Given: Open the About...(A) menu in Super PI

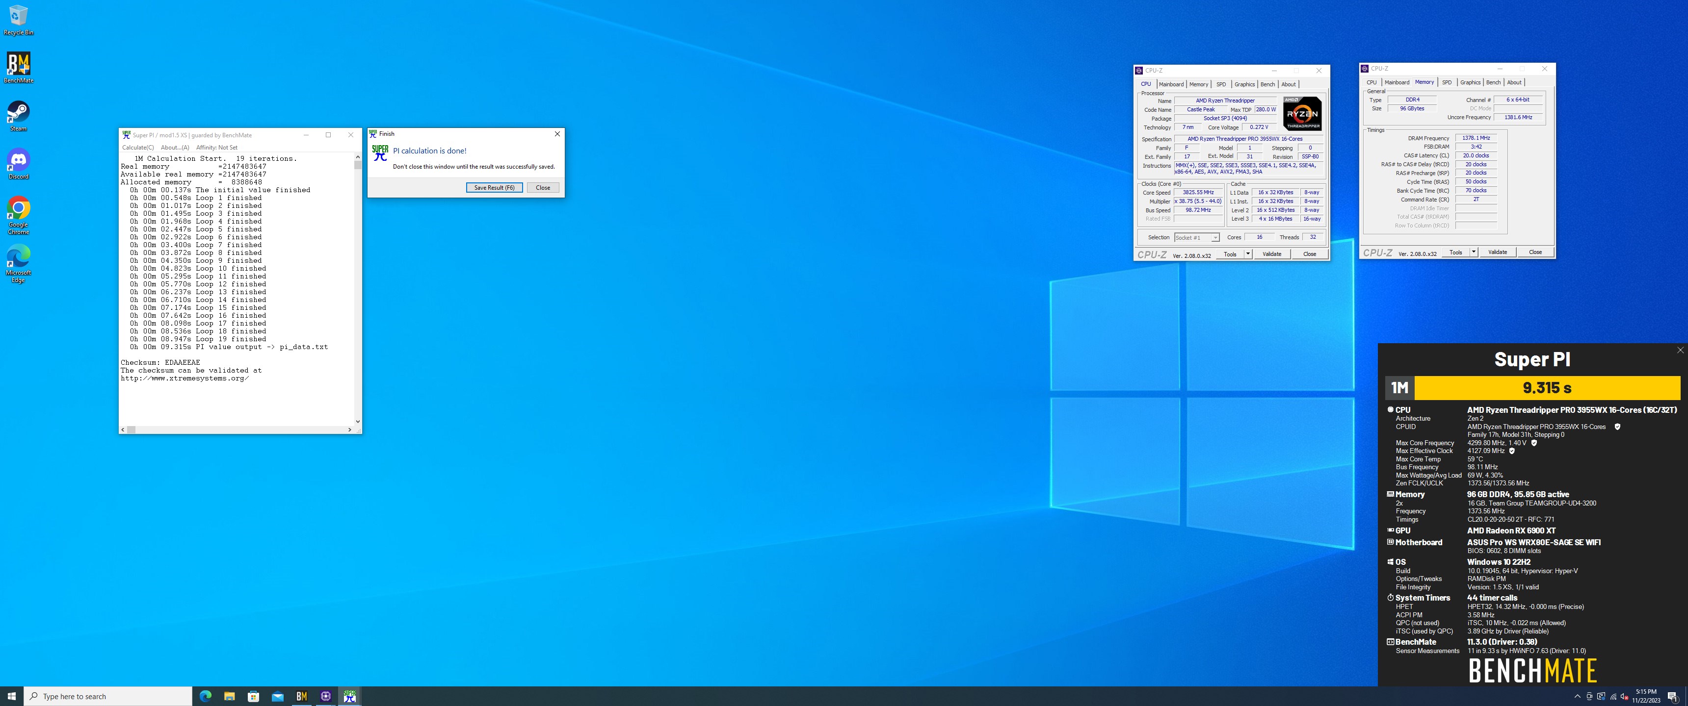Looking at the screenshot, I should tap(175, 148).
